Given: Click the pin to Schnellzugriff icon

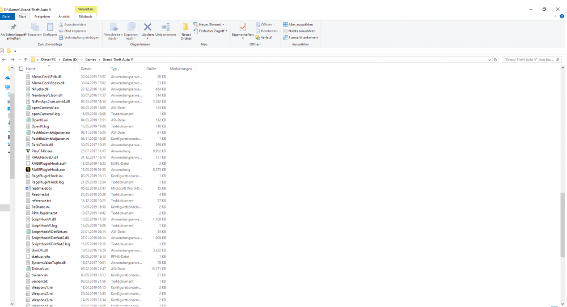Looking at the screenshot, I should pyautogui.click(x=14, y=27).
